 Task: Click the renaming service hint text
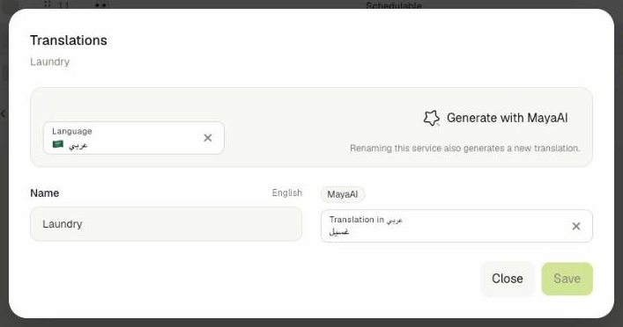point(465,149)
